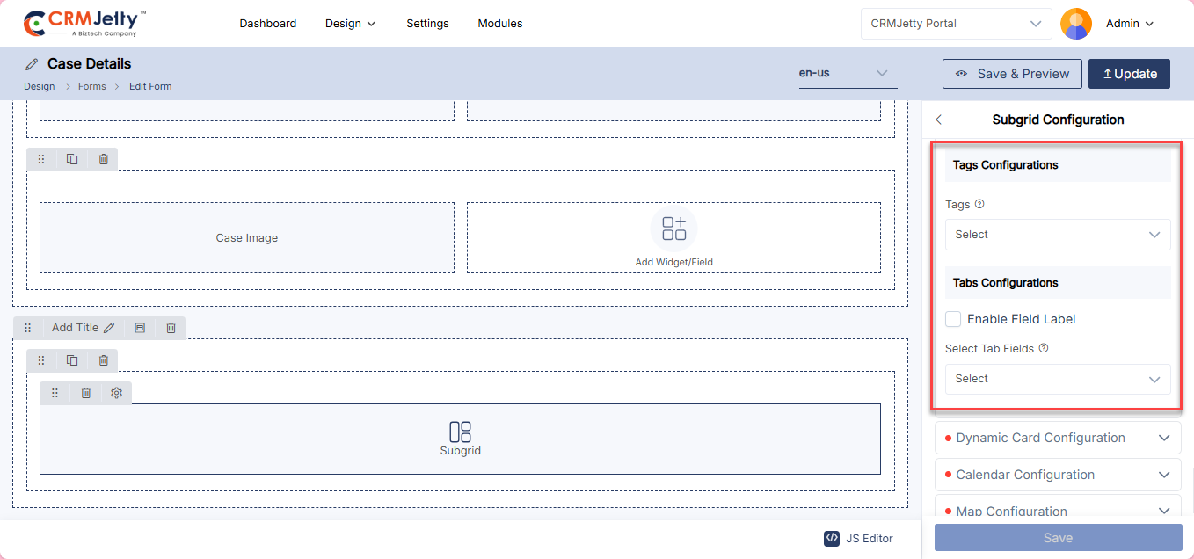Open the Tags Select dropdown
Screen dimensions: 1194x559
pyautogui.click(x=1057, y=235)
